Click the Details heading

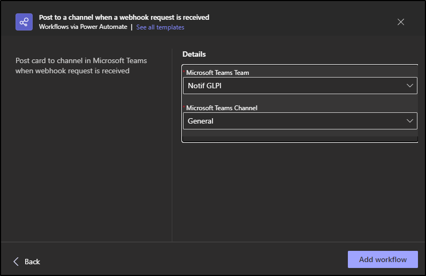click(194, 54)
